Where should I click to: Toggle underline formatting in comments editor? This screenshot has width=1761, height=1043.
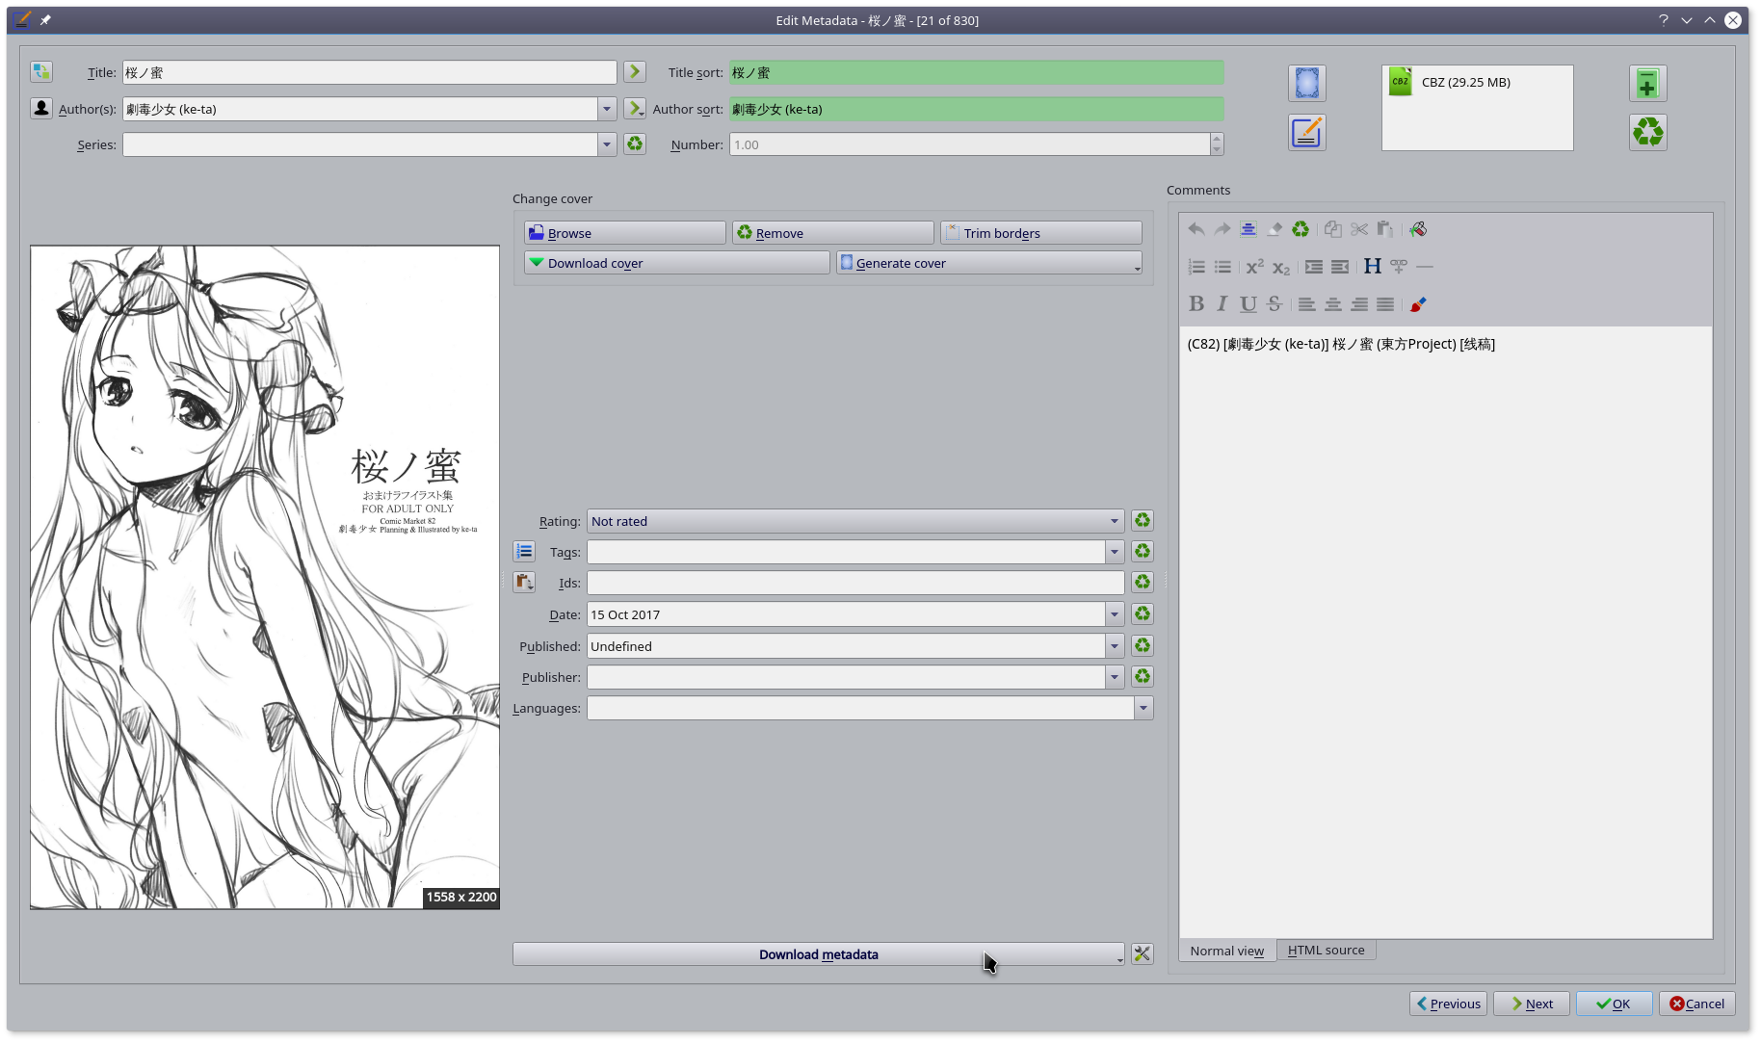1248,304
